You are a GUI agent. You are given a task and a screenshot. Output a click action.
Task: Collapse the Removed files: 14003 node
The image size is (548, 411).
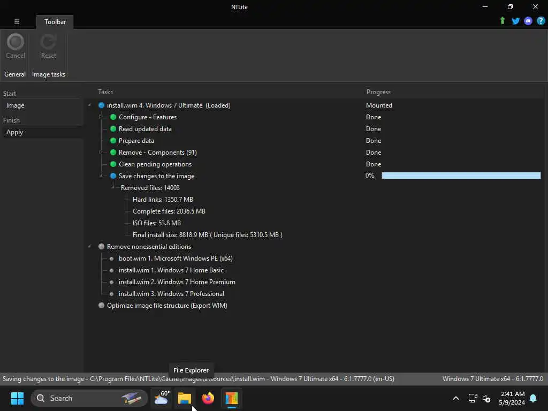[x=113, y=187]
